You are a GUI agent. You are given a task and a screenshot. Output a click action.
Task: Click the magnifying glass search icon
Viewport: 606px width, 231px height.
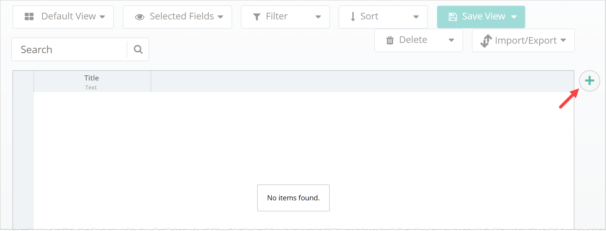coord(138,49)
